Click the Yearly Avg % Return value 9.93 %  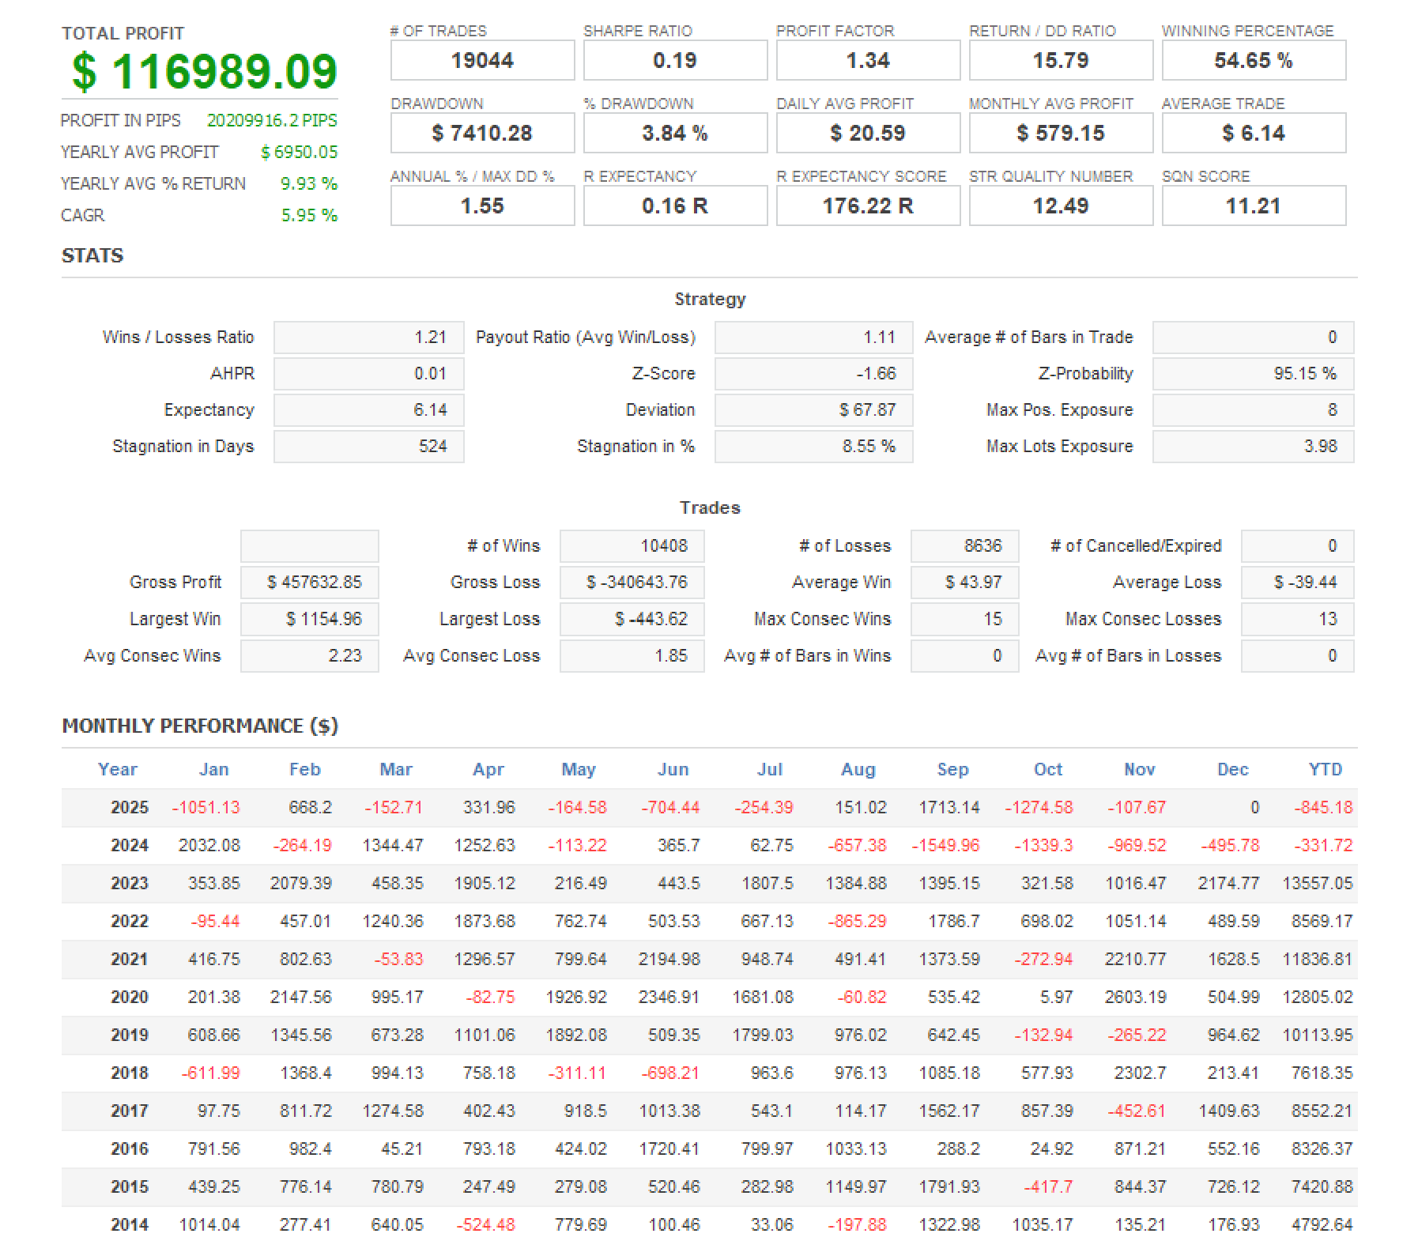(309, 183)
